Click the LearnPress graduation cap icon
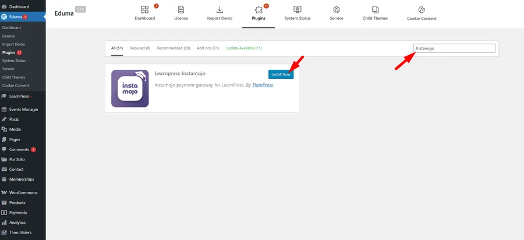The height and width of the screenshot is (240, 524). 4,96
